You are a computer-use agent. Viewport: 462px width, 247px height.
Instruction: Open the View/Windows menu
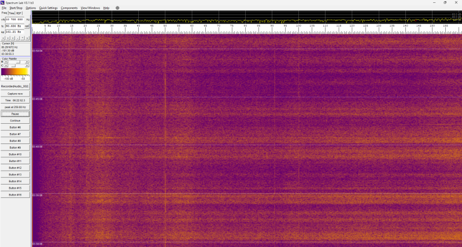point(90,8)
